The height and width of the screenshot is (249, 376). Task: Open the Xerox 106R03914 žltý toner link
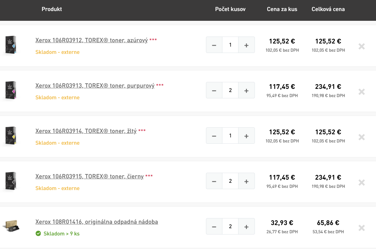86,131
